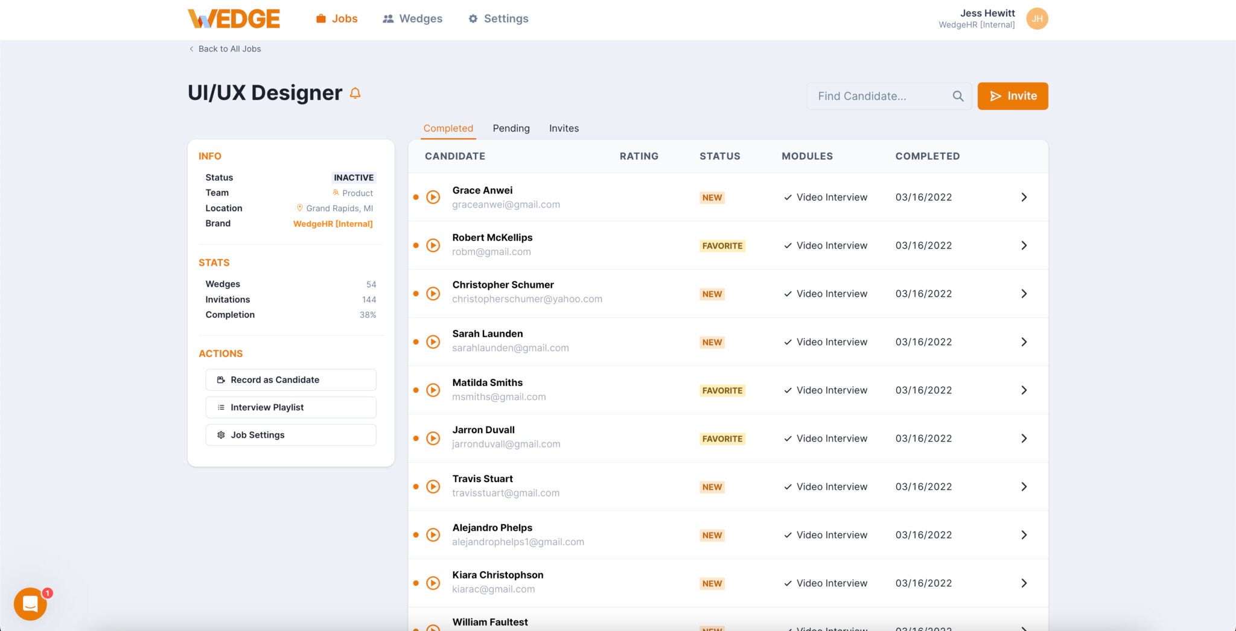This screenshot has width=1236, height=631.
Task: Open Settings via the gear icon
Action: [x=473, y=18]
